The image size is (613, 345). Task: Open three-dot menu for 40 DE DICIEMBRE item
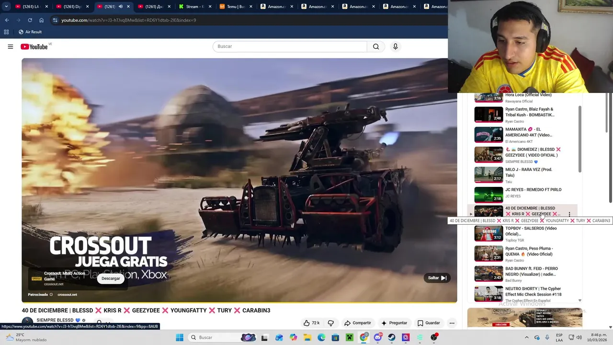[x=569, y=214]
